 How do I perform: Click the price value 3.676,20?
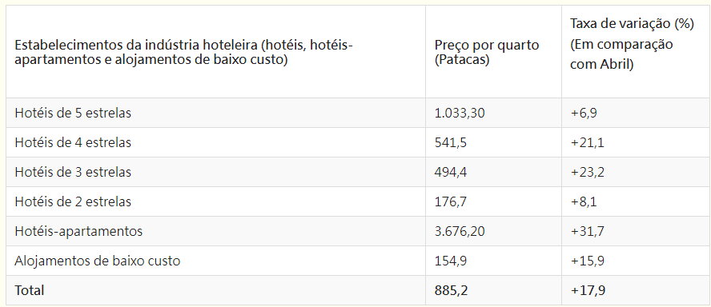coord(460,231)
